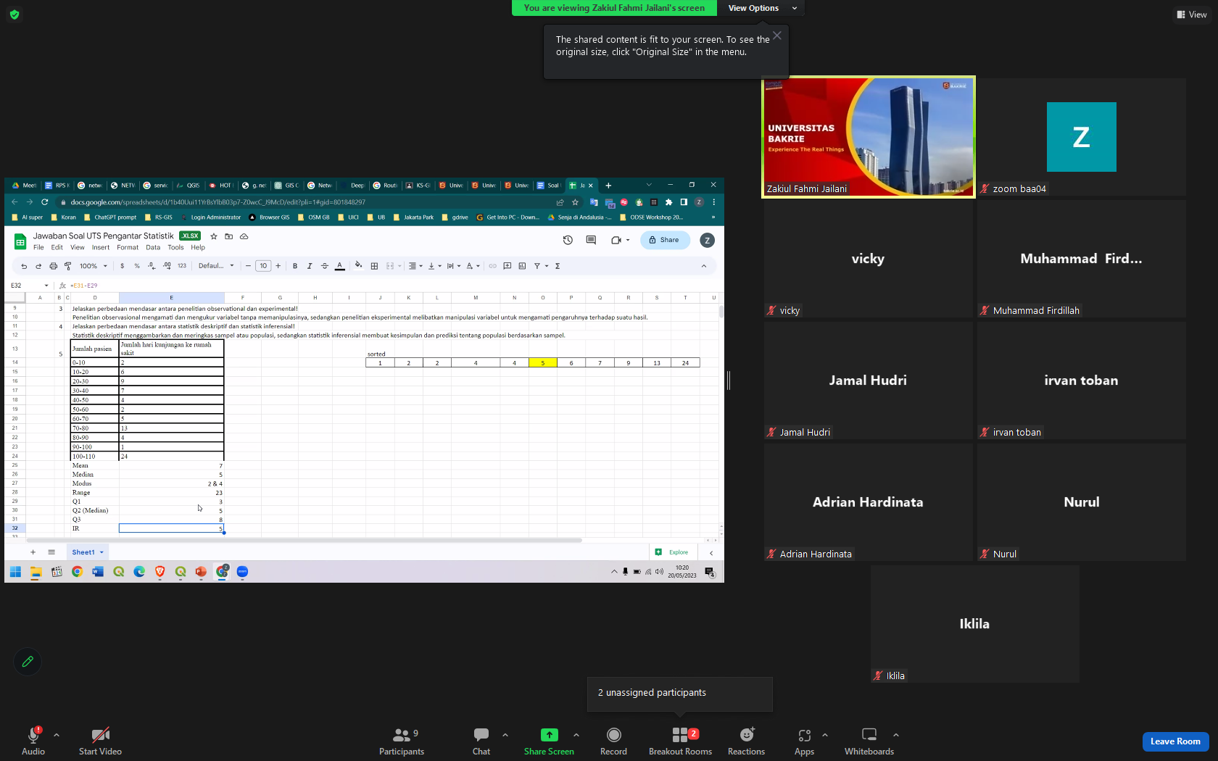Select the zoom baa04 participant tile
1218x761 pixels.
coord(1081,136)
